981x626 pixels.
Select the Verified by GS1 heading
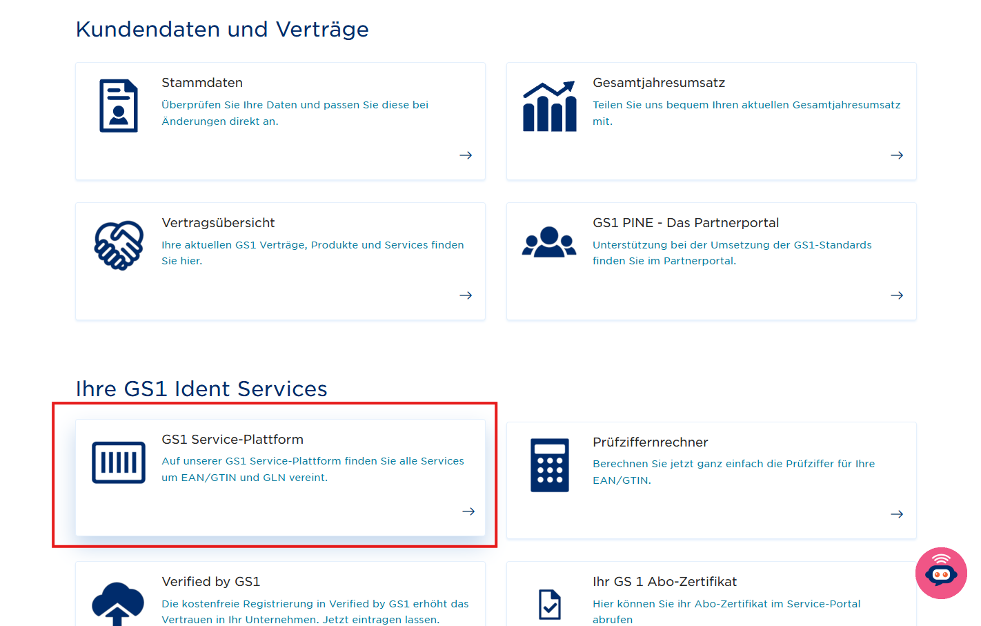pyautogui.click(x=211, y=582)
